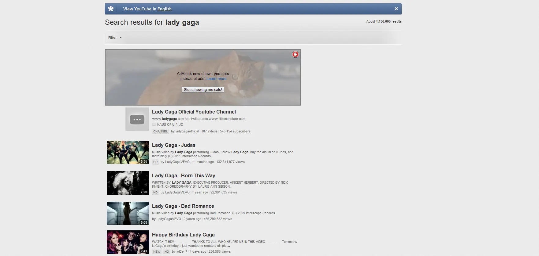The height and width of the screenshot is (256, 539).
Task: Play the Judas video thumbnail
Action: [x=128, y=152]
